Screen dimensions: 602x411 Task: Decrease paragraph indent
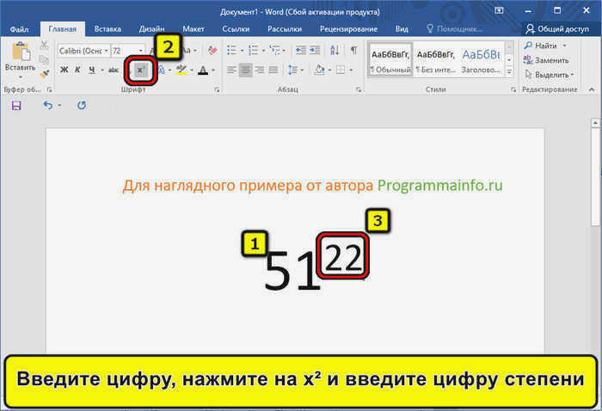pos(301,50)
